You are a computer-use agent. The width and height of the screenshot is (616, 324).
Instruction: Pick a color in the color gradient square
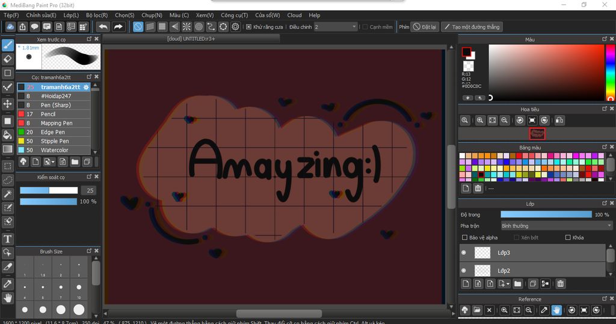[546, 73]
